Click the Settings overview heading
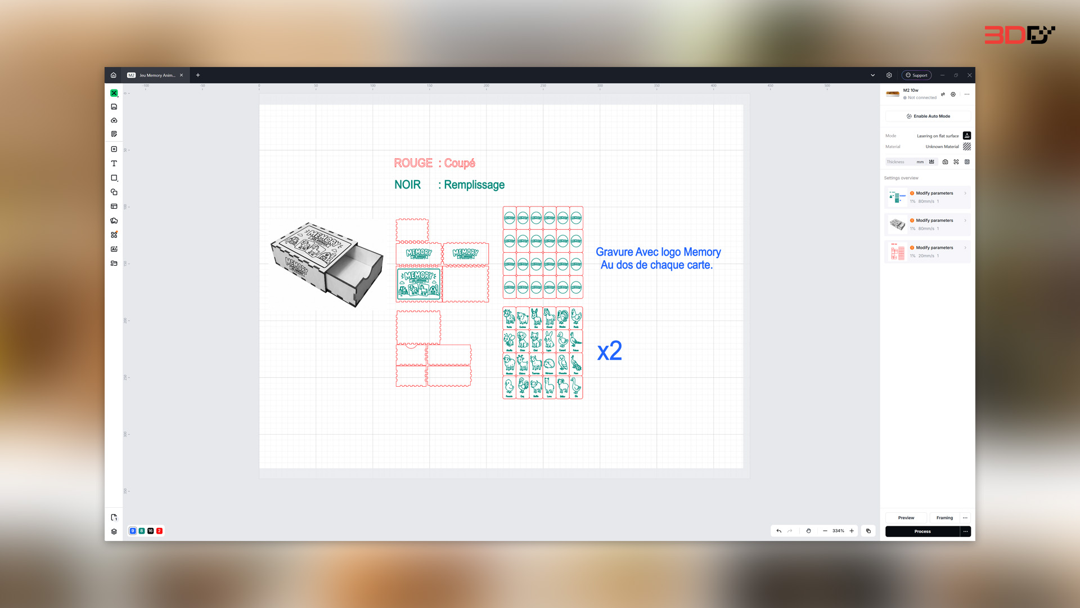Image resolution: width=1080 pixels, height=608 pixels. [901, 178]
